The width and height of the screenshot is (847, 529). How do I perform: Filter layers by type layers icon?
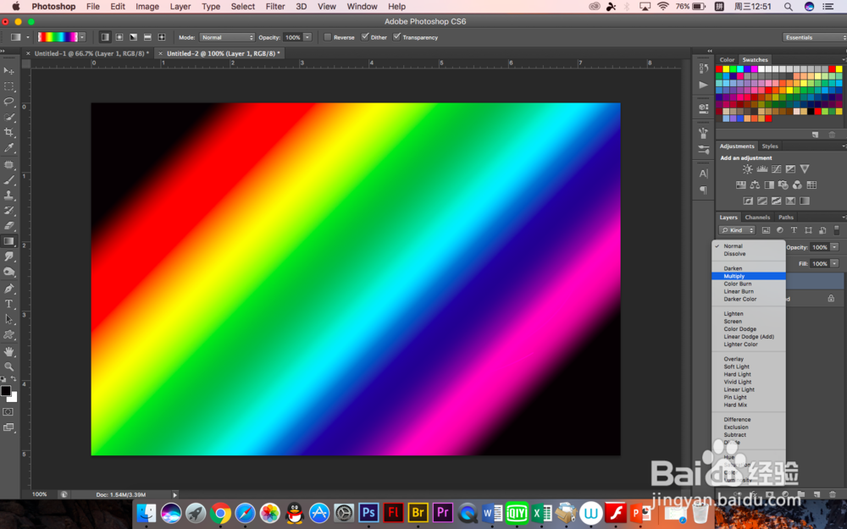(794, 230)
